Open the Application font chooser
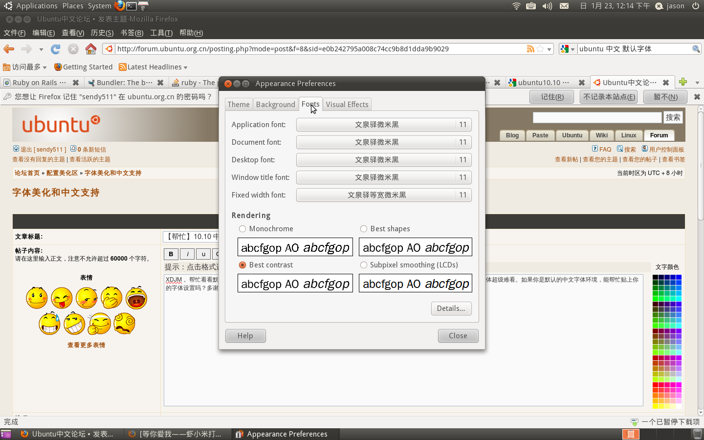Image resolution: width=704 pixels, height=440 pixels. (x=384, y=125)
